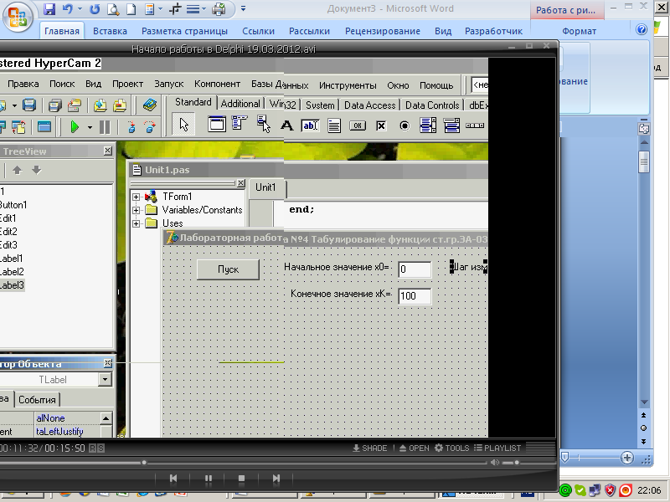Select the arrow pointer tool in component palette
This screenshot has width=670, height=502.
183,124
